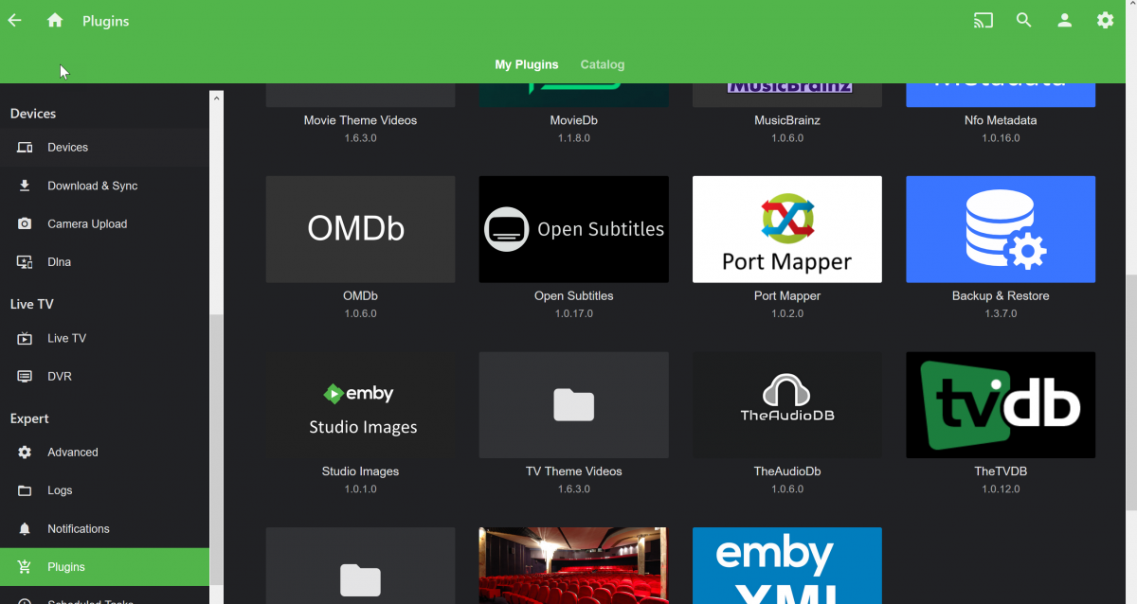
Task: Click the MusicBrainz plugin title
Action: pyautogui.click(x=787, y=120)
